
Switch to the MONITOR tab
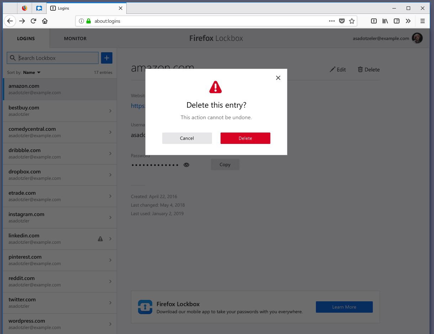coord(75,38)
